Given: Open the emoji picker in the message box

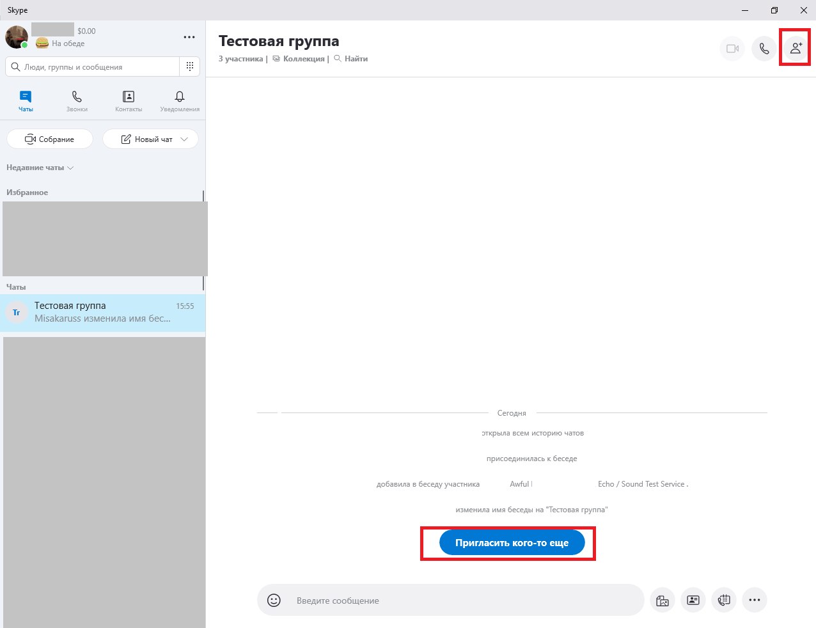Looking at the screenshot, I should point(274,600).
